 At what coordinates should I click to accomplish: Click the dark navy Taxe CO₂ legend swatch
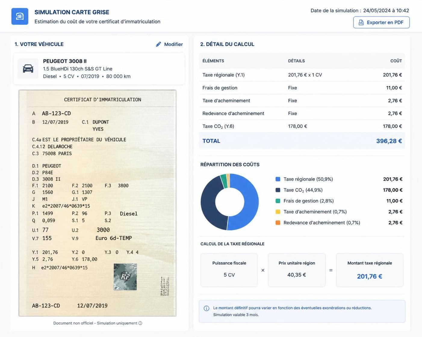tap(278, 190)
